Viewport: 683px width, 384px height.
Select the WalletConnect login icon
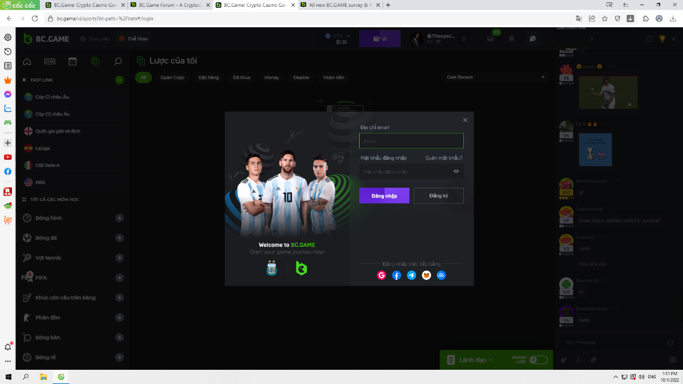coord(441,275)
